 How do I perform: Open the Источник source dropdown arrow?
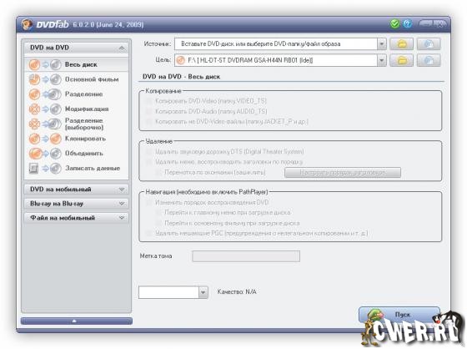pyautogui.click(x=382, y=44)
